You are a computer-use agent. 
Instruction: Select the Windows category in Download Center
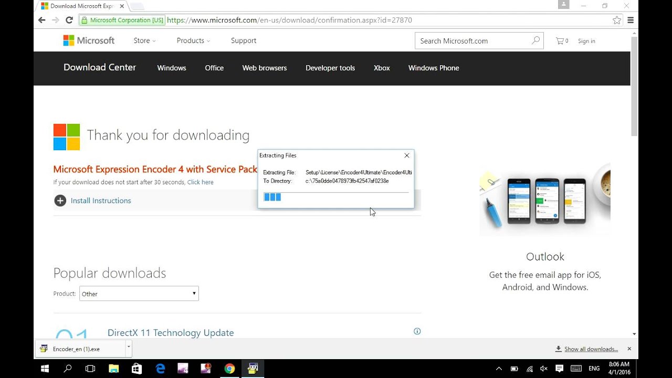(x=172, y=68)
